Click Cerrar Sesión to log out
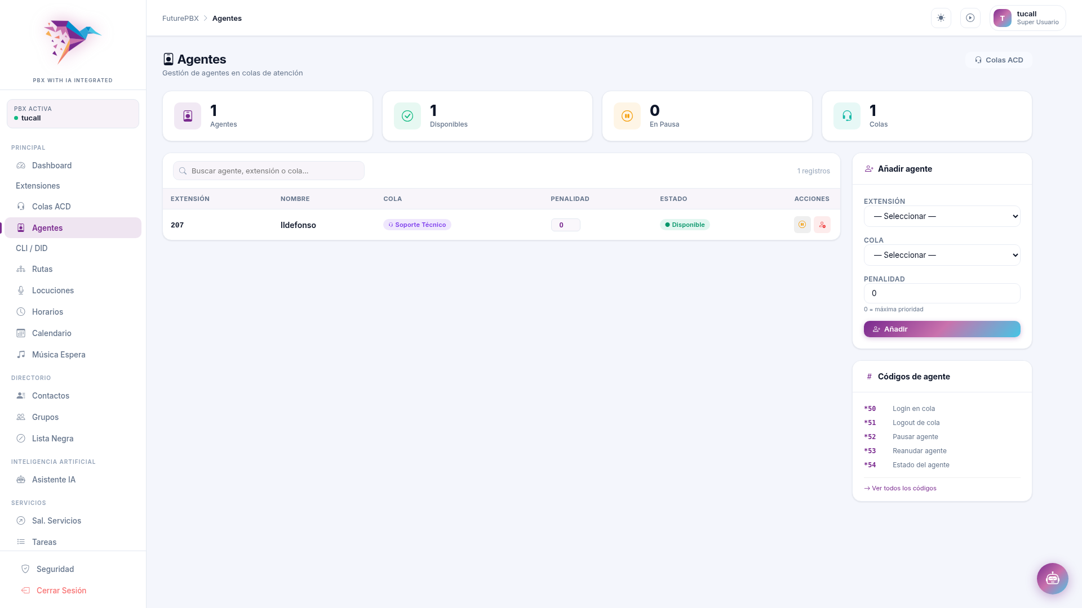 (x=61, y=591)
